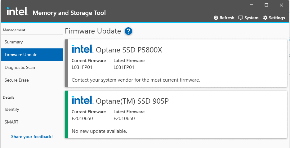Click the Refresh label in header
Viewport: 290px width, 148px height.
click(x=227, y=18)
